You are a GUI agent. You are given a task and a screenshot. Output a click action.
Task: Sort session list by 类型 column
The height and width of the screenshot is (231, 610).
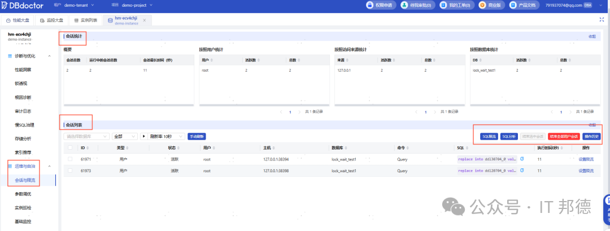coord(127,148)
